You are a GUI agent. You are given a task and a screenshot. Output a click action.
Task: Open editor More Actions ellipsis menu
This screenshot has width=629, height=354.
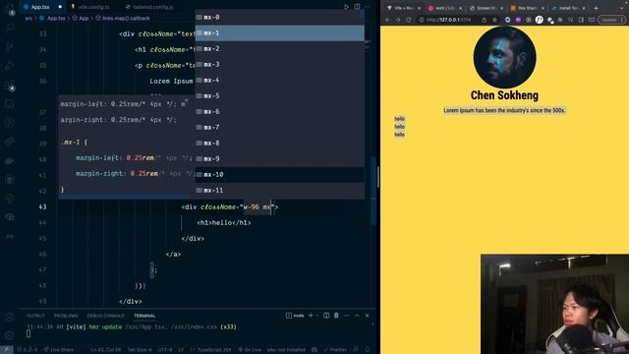[368, 7]
